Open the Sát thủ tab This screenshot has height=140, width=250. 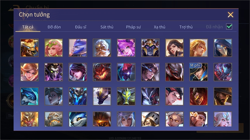point(107,27)
